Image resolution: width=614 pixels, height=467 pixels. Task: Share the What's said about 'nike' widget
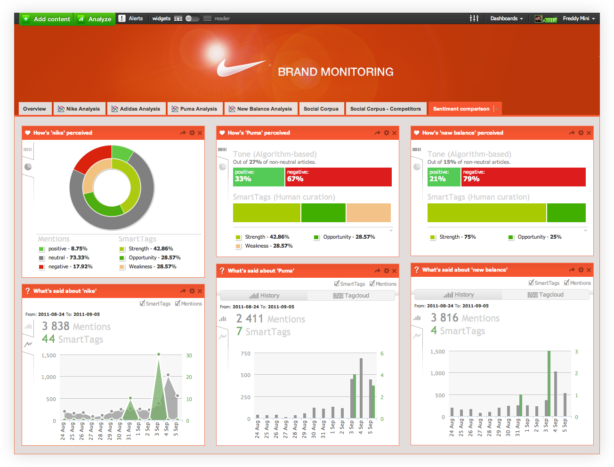183,291
